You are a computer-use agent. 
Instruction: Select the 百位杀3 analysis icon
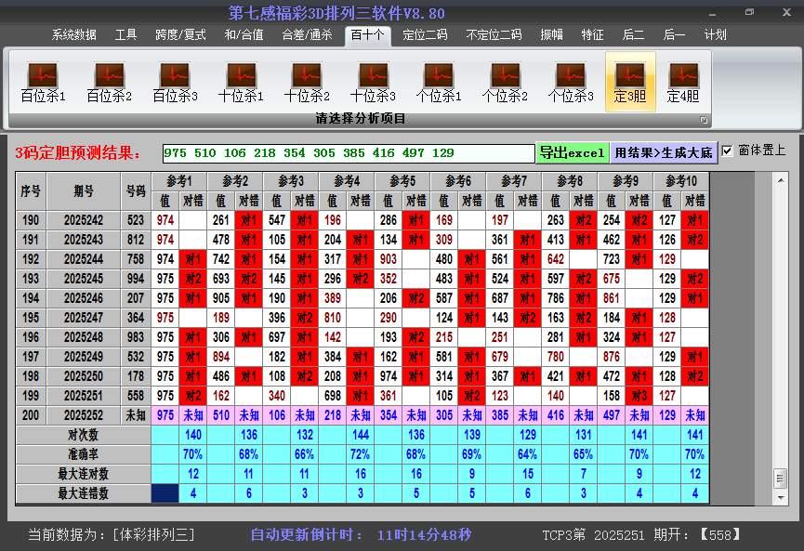click(x=175, y=82)
